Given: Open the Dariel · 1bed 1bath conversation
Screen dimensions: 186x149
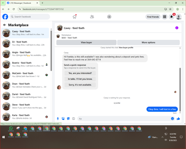Looking at the screenshot, I should tap(25, 96).
